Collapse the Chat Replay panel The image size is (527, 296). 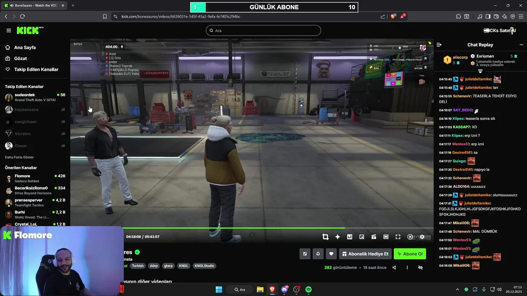(x=439, y=45)
